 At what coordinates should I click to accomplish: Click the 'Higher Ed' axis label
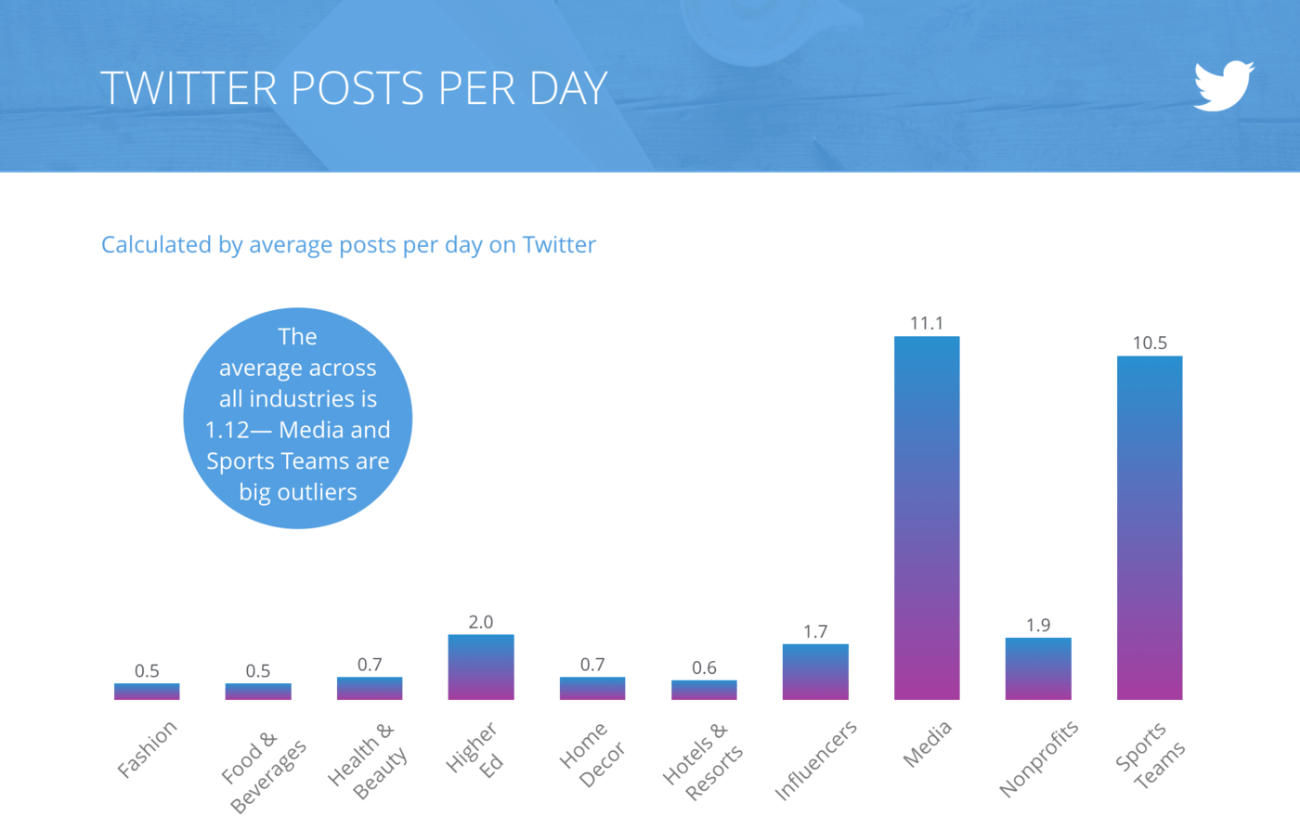475,749
